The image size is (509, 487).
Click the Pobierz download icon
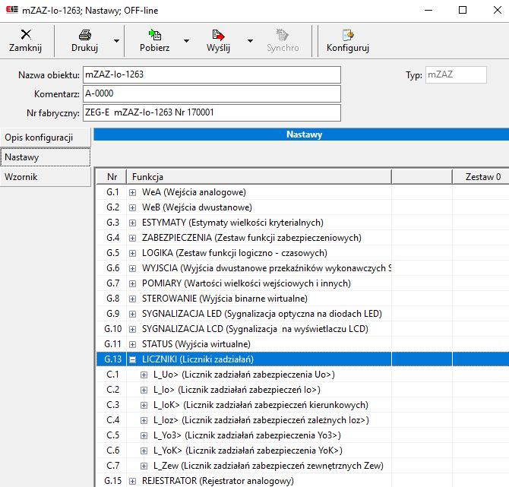pyautogui.click(x=155, y=34)
